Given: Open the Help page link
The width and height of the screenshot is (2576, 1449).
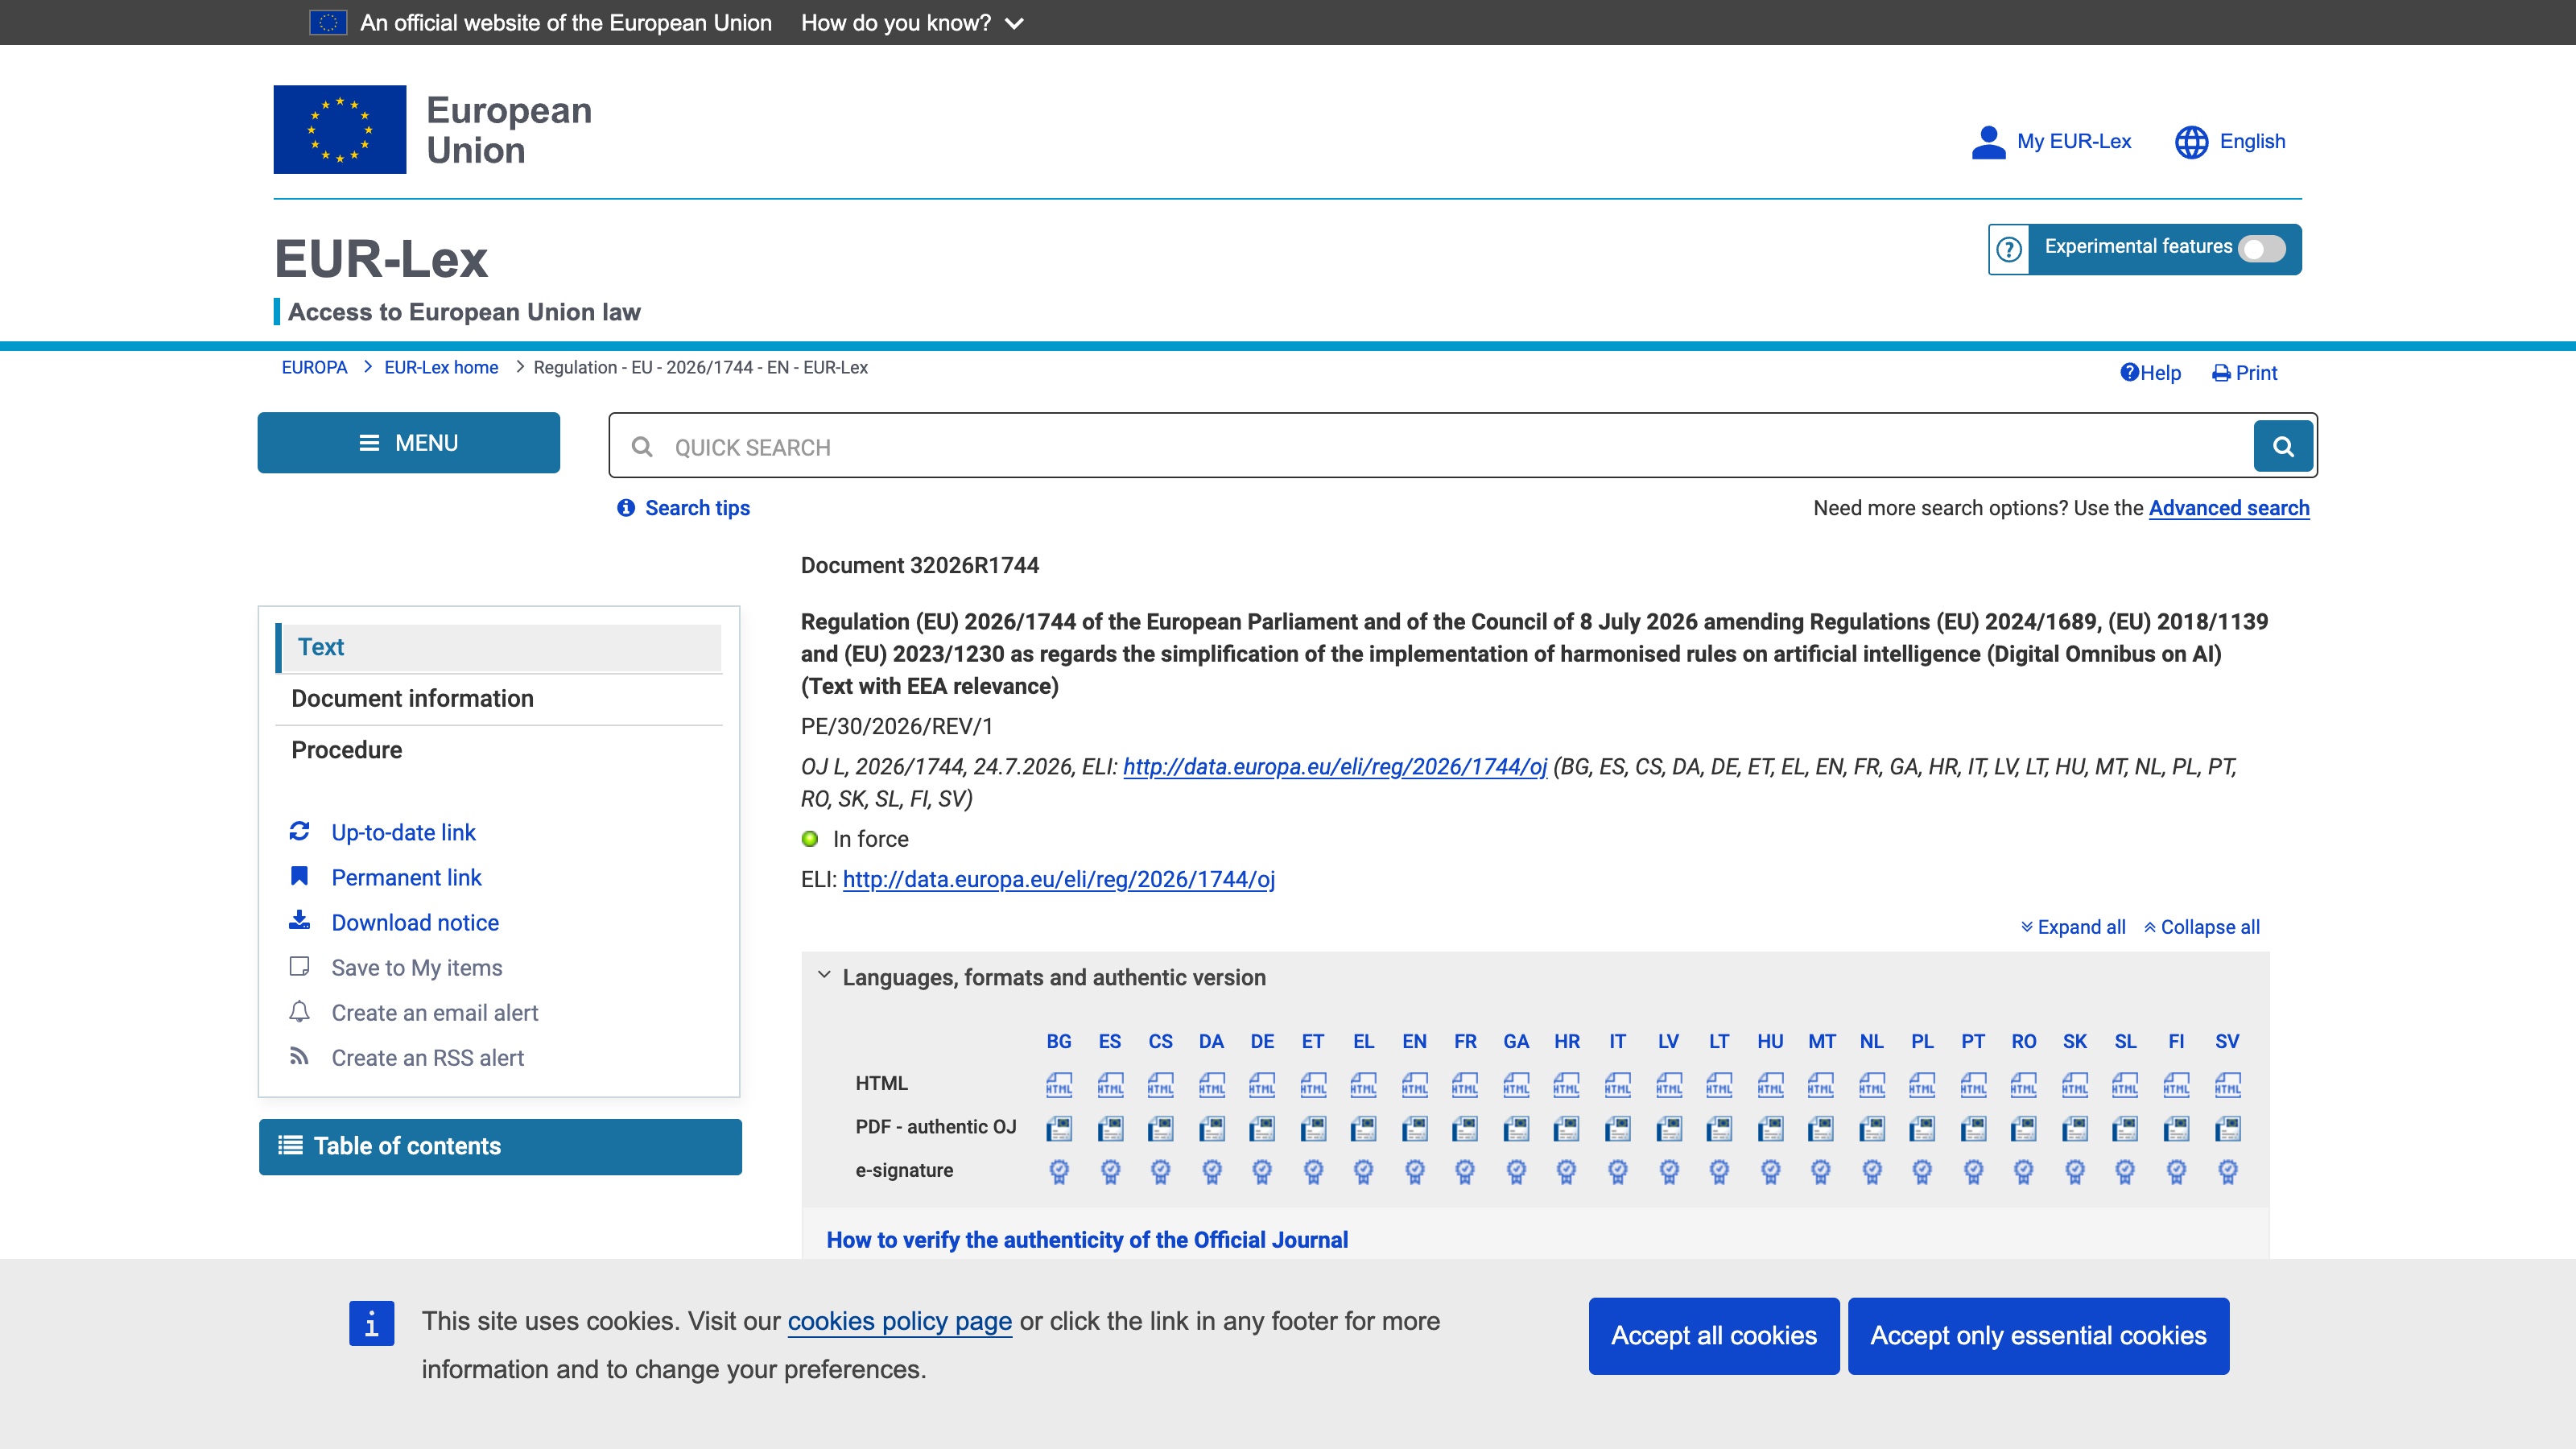Looking at the screenshot, I should (x=2150, y=373).
